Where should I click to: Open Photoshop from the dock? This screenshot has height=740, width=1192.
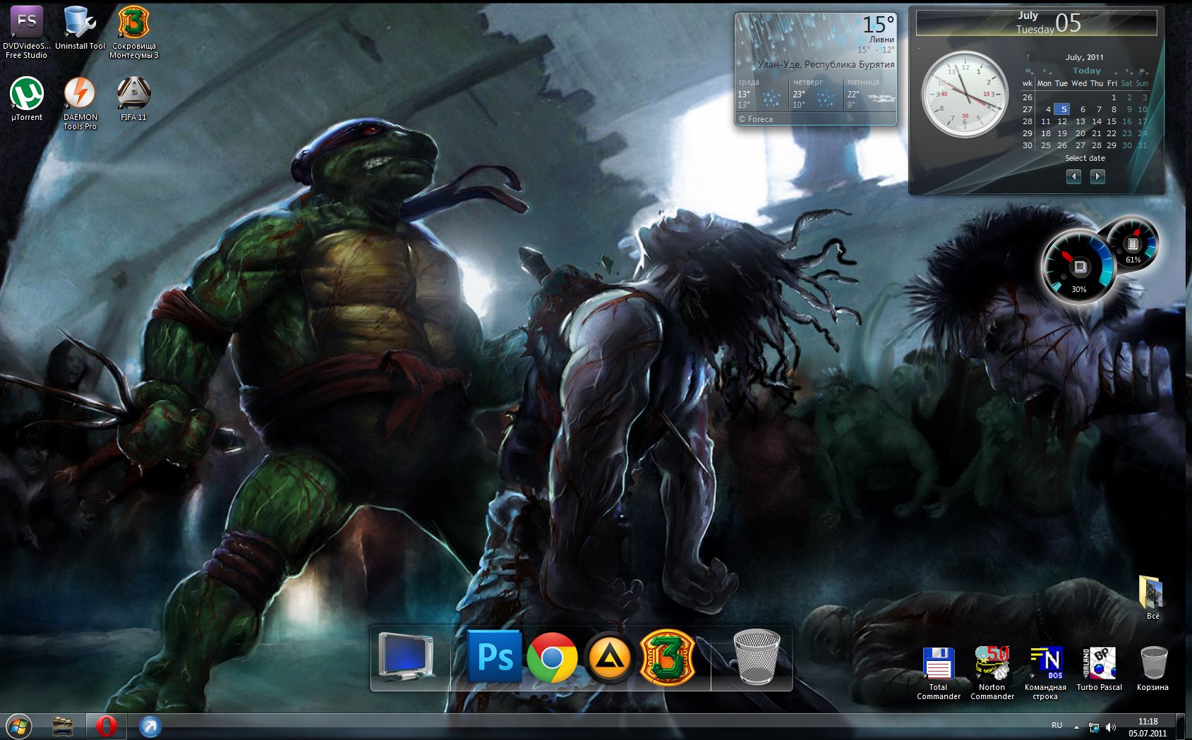click(494, 657)
